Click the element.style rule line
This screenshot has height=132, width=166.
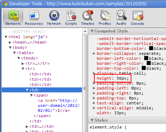pos(108,127)
